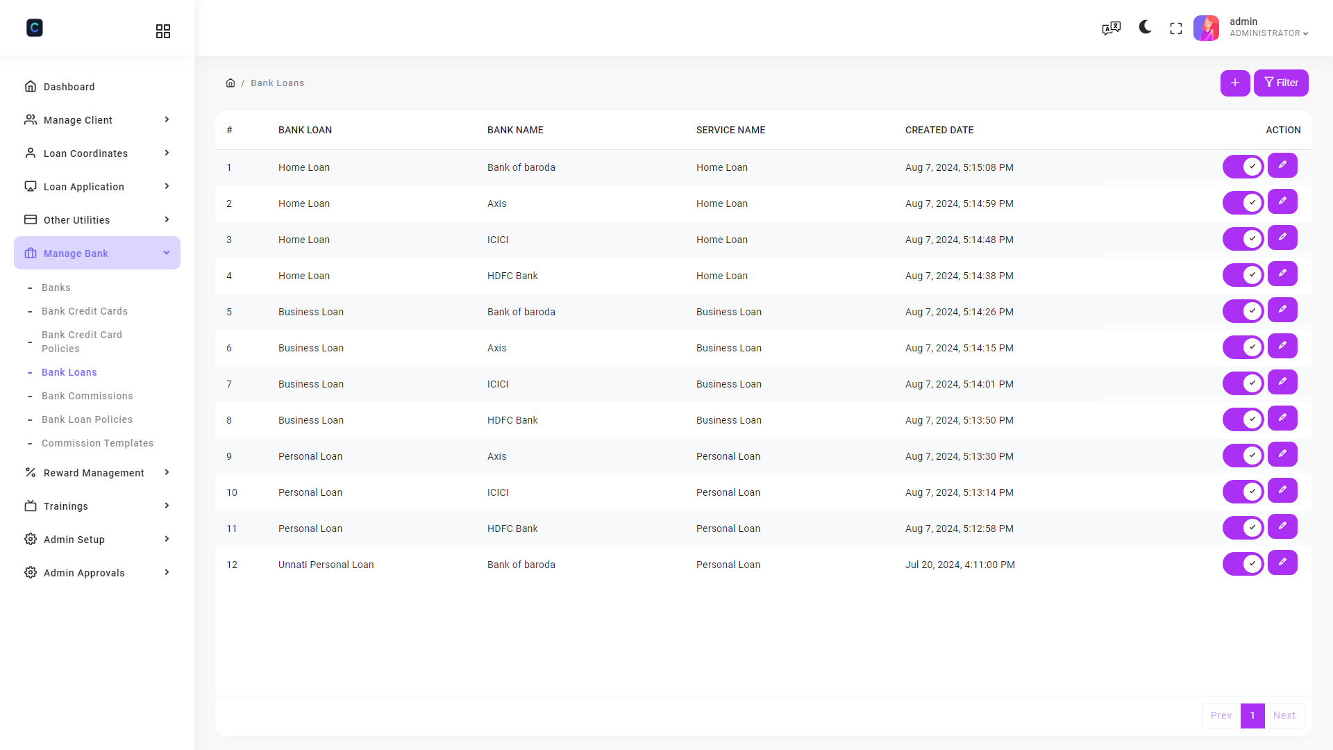1333x750 pixels.
Task: Enable dark mode with the moon icon
Action: coord(1143,28)
